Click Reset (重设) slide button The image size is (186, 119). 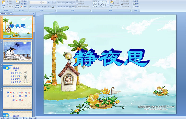point(24,4)
